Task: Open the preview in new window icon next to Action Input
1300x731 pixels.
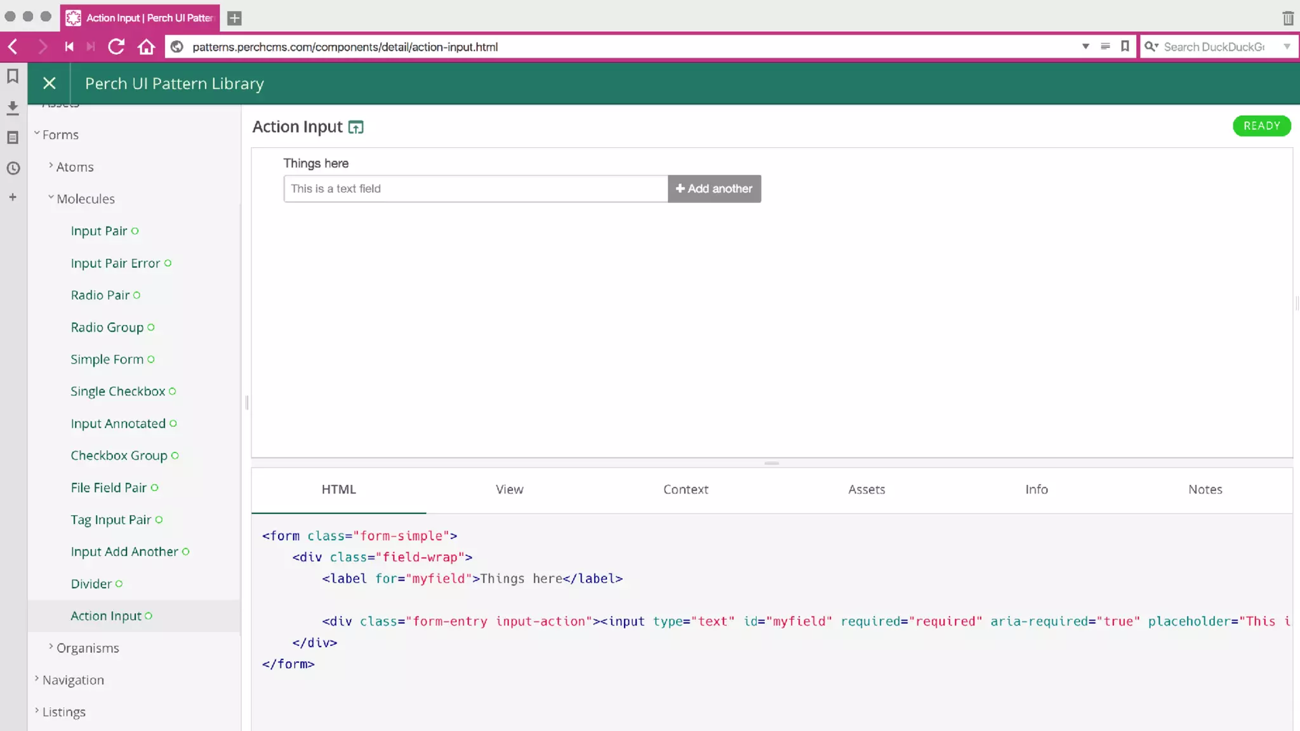Action: point(356,127)
